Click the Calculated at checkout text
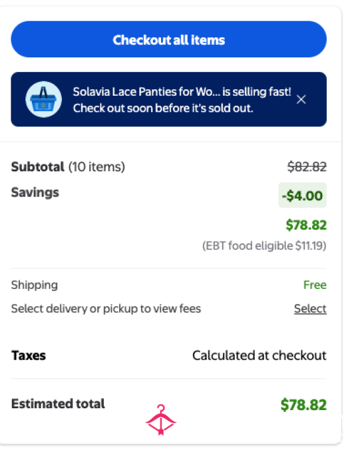Image resolution: width=354 pixels, height=452 pixels. (x=260, y=356)
